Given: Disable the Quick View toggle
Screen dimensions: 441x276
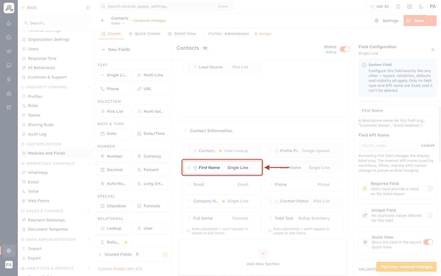Looking at the screenshot, I should click(x=428, y=242).
